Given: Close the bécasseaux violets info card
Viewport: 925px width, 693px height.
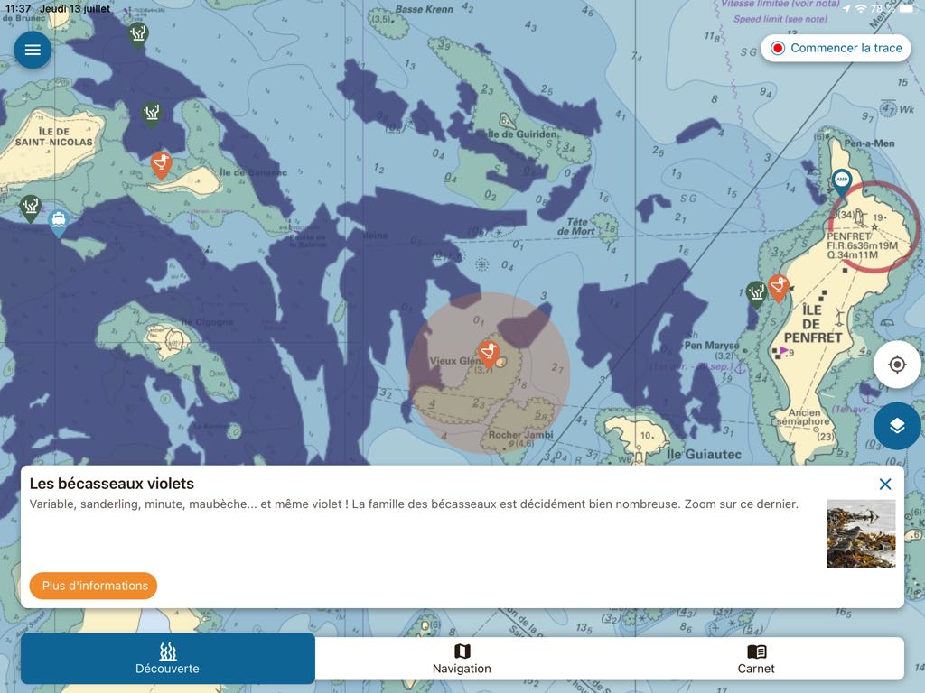Looking at the screenshot, I should (x=884, y=485).
